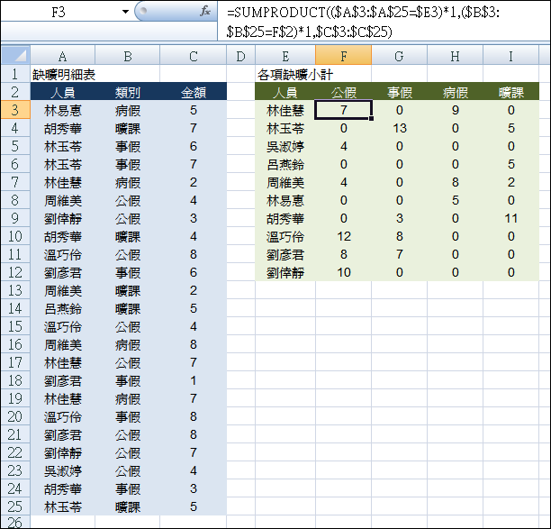
Task: Click cell G11 value 7
Action: pyautogui.click(x=399, y=254)
